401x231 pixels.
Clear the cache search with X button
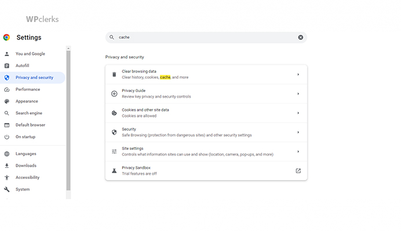(301, 37)
